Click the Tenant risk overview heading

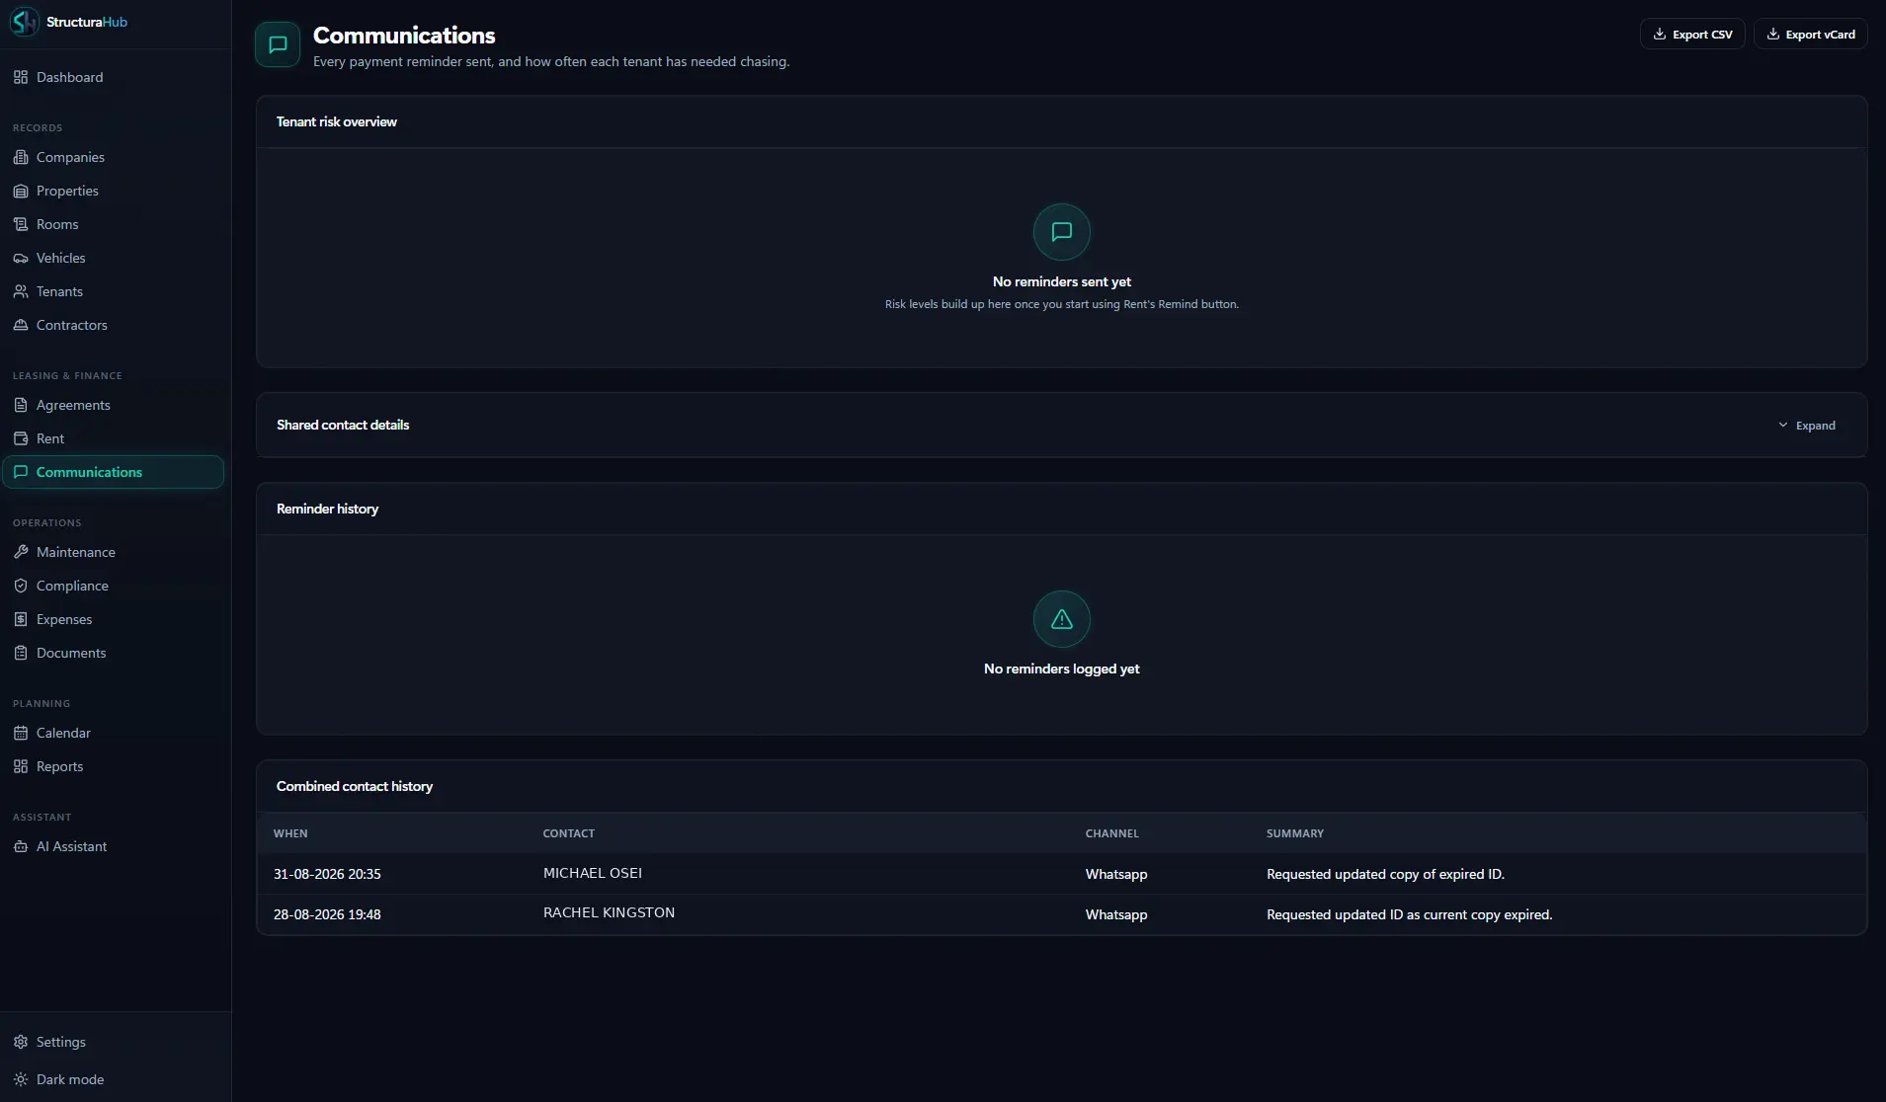coord(337,121)
